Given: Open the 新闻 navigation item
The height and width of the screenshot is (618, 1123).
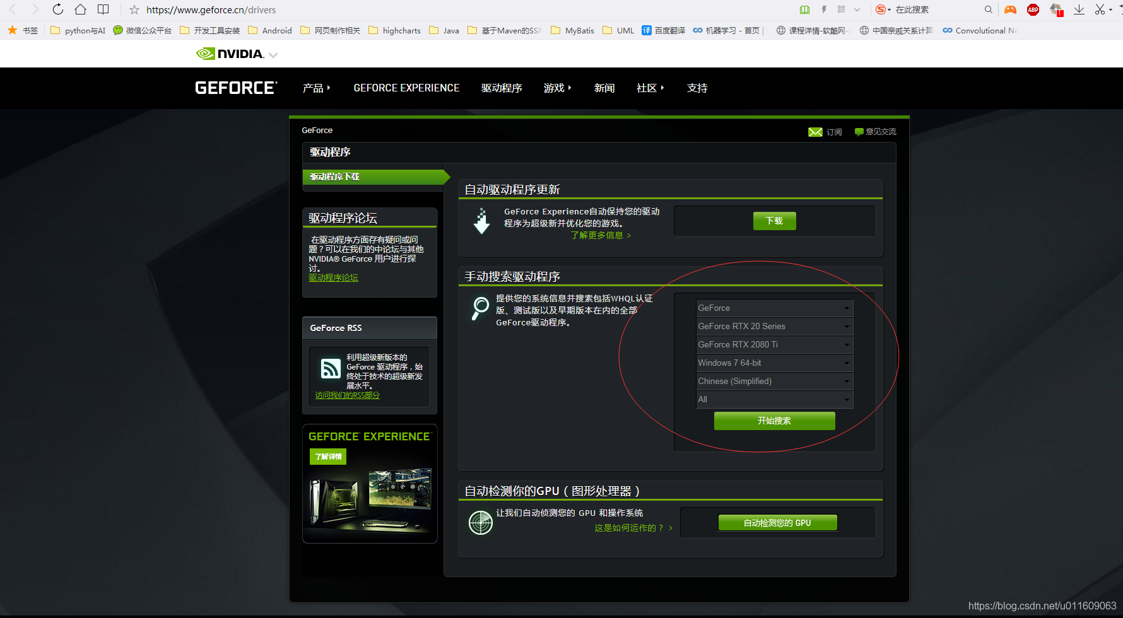Looking at the screenshot, I should click(604, 88).
